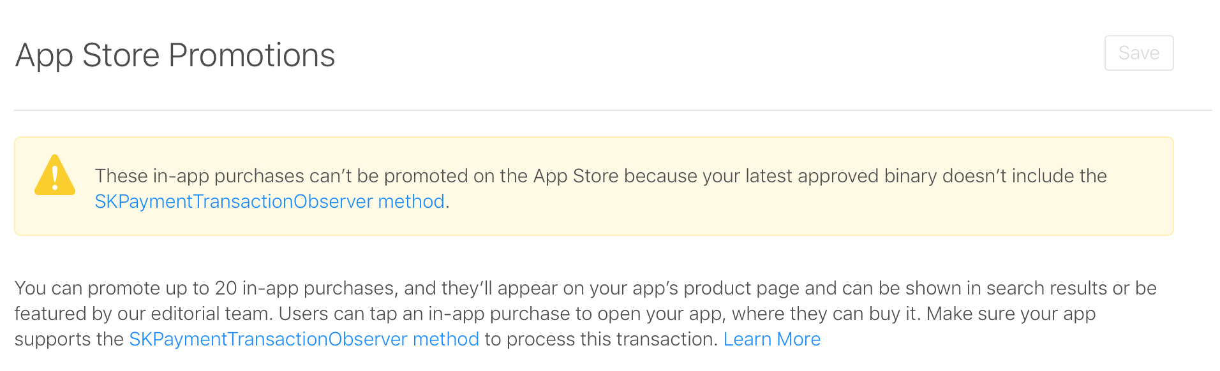Open SKPaymentTransactionObserver method link in warning banner
This screenshot has width=1220, height=371.
tap(269, 201)
